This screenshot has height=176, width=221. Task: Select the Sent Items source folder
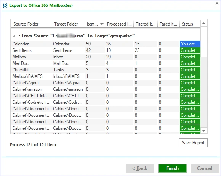click(31, 50)
